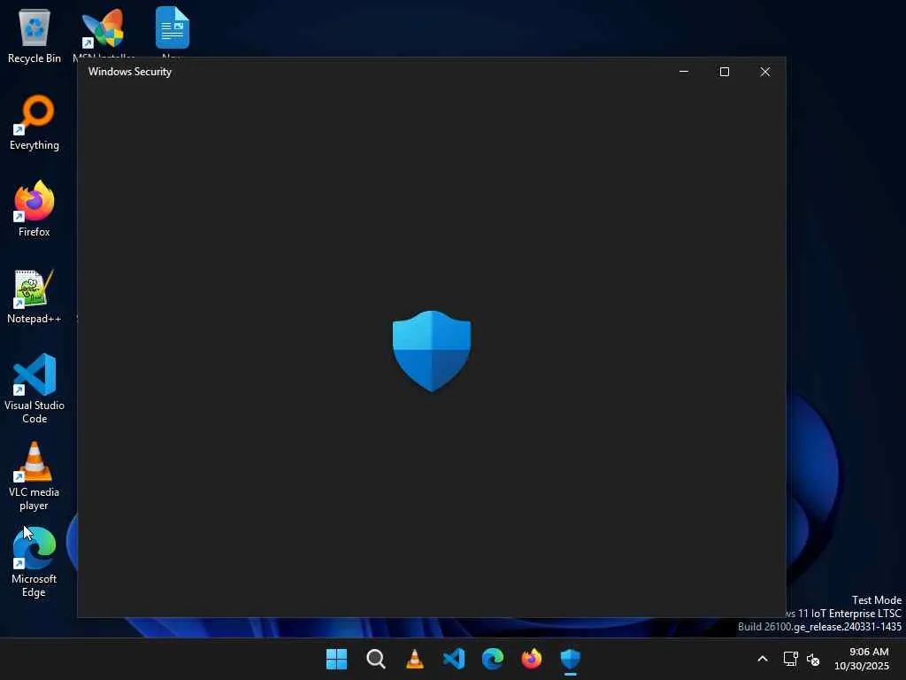Image resolution: width=906 pixels, height=680 pixels.
Task: Open the clock showing 9:06 AM
Action: click(862, 659)
